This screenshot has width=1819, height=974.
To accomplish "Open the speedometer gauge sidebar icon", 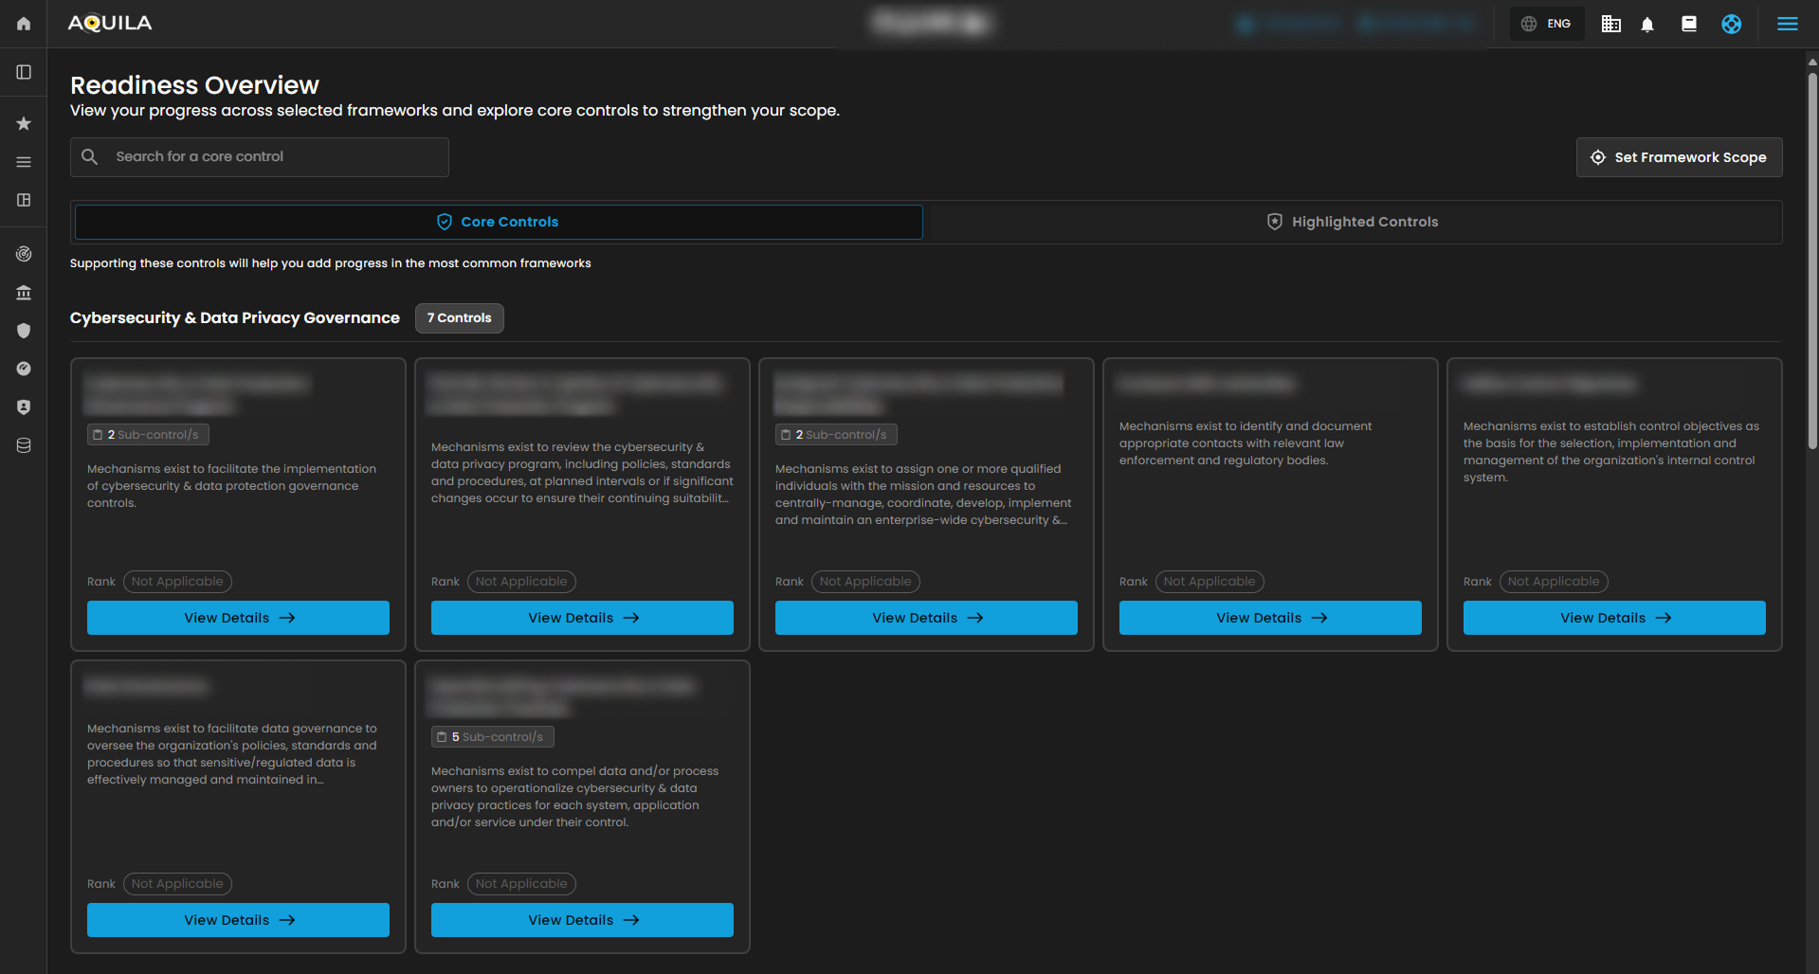I will point(24,369).
